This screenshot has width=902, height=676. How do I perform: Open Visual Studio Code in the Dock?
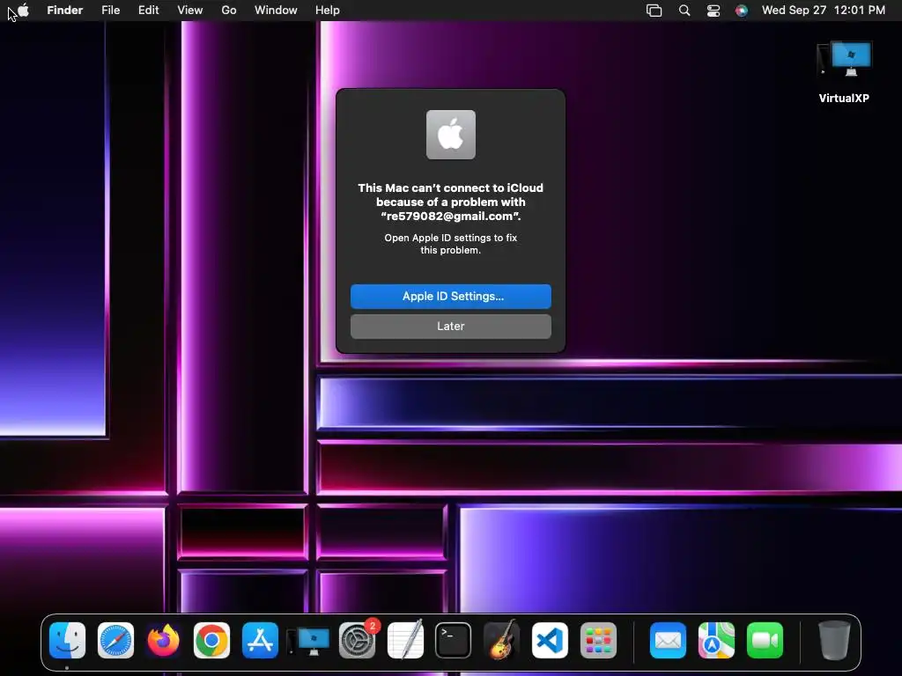coord(550,641)
